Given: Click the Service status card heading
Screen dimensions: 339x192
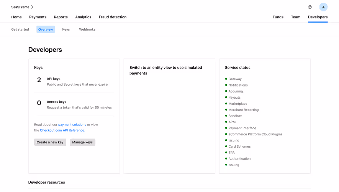Looking at the screenshot, I should [x=237, y=68].
